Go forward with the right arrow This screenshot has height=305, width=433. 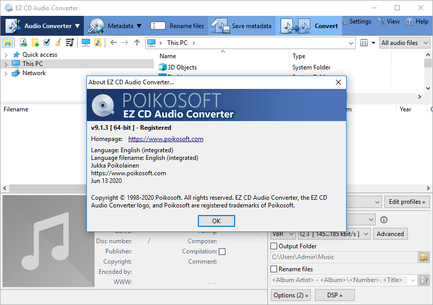pos(125,42)
